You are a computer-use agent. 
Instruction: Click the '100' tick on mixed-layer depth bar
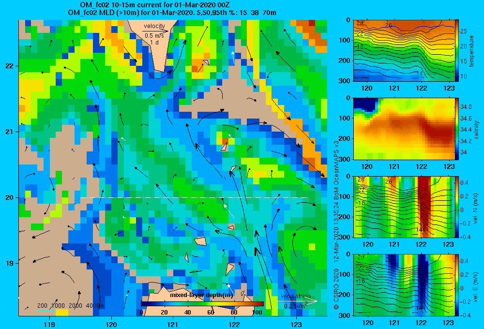tap(257, 312)
